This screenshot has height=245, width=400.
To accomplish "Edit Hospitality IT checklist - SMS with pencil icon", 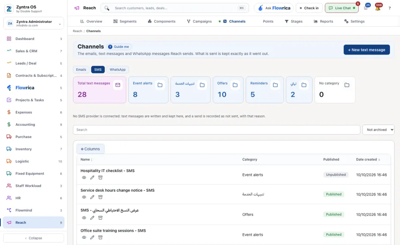I will pos(92,177).
